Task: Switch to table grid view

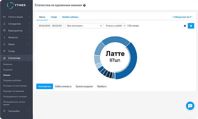Action: [185, 26]
